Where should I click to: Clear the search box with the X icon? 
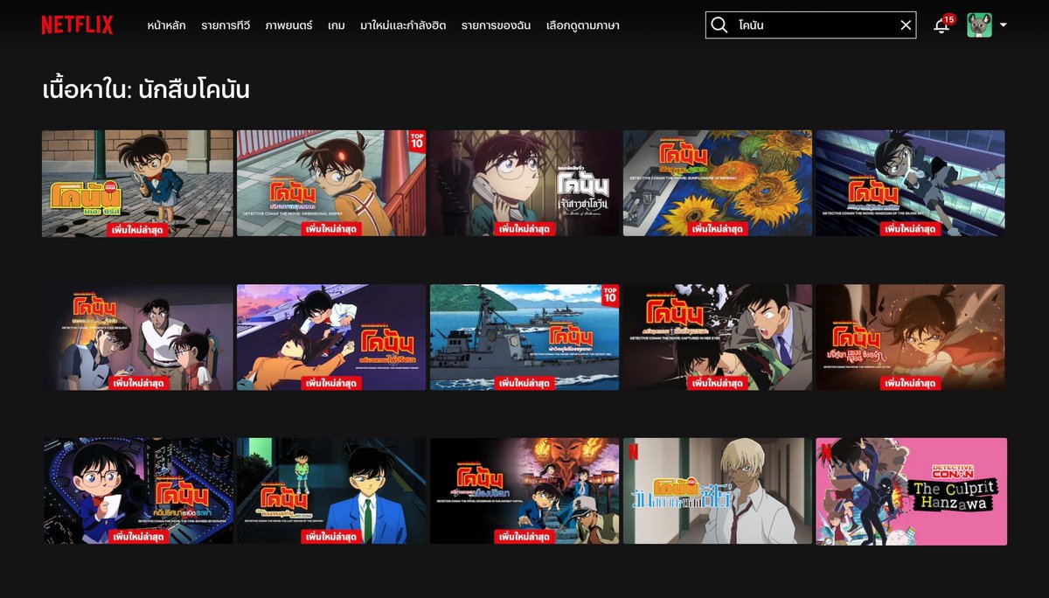[x=906, y=25]
